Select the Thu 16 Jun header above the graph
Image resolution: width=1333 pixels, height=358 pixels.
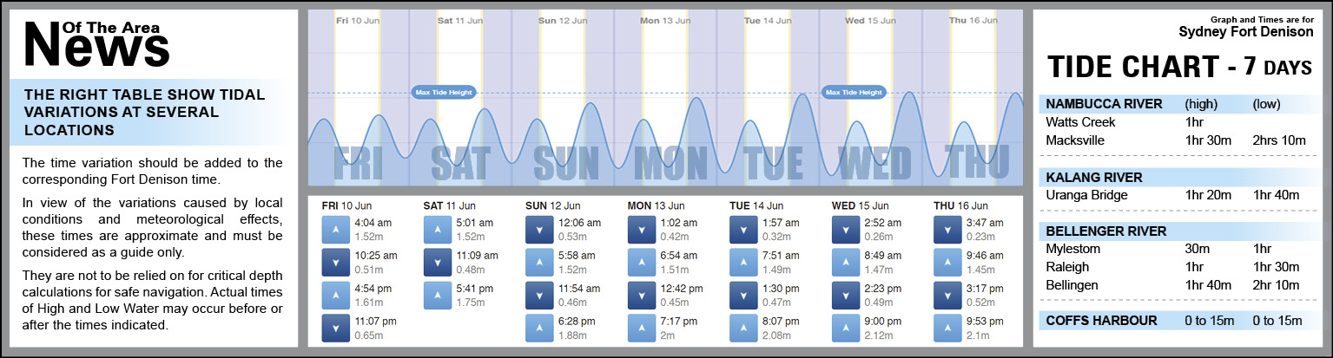(970, 20)
